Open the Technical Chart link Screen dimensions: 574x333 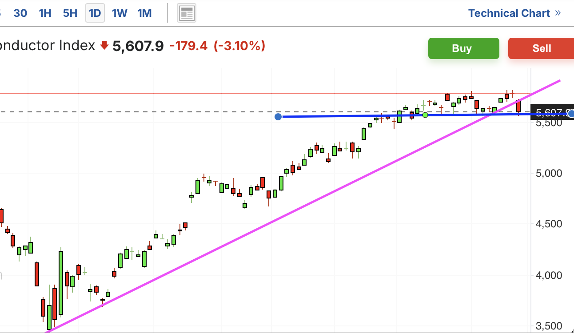514,13
